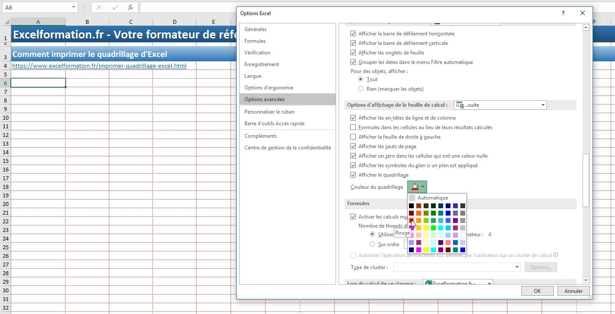Open the Name Box dropdown arrow

point(73,7)
